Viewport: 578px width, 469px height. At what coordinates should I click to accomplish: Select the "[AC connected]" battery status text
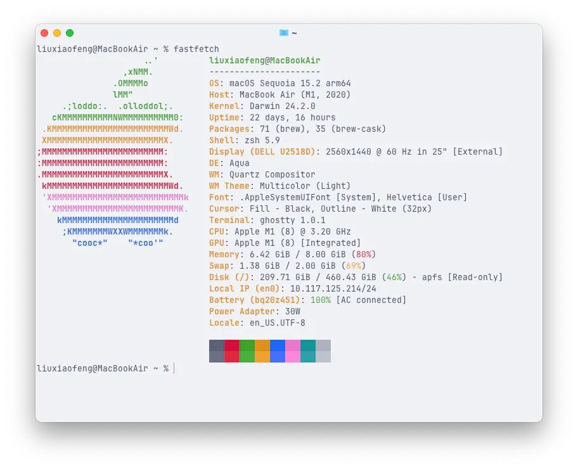tap(371, 300)
